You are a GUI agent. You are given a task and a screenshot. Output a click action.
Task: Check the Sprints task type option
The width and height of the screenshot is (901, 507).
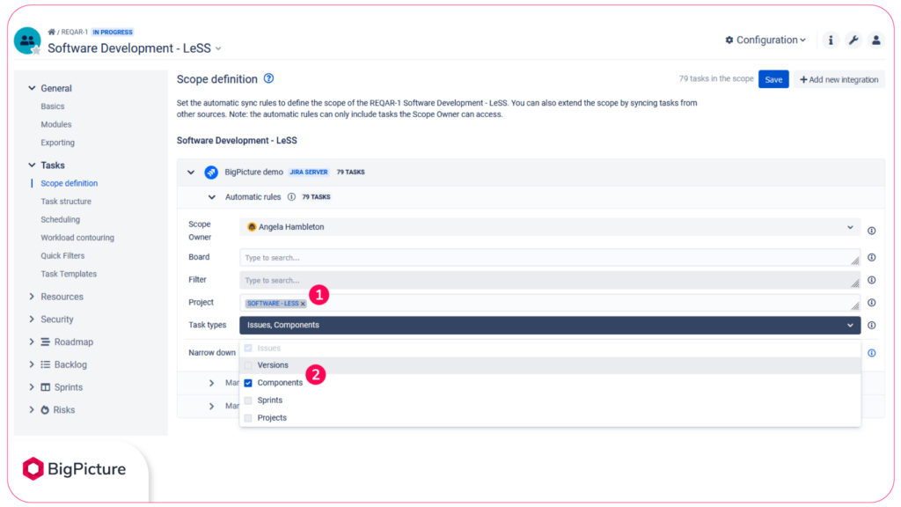pyautogui.click(x=247, y=400)
